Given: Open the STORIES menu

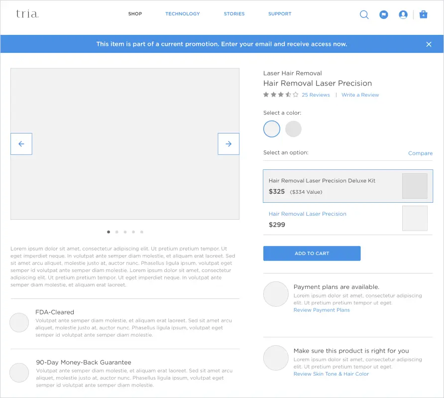Looking at the screenshot, I should 234,14.
